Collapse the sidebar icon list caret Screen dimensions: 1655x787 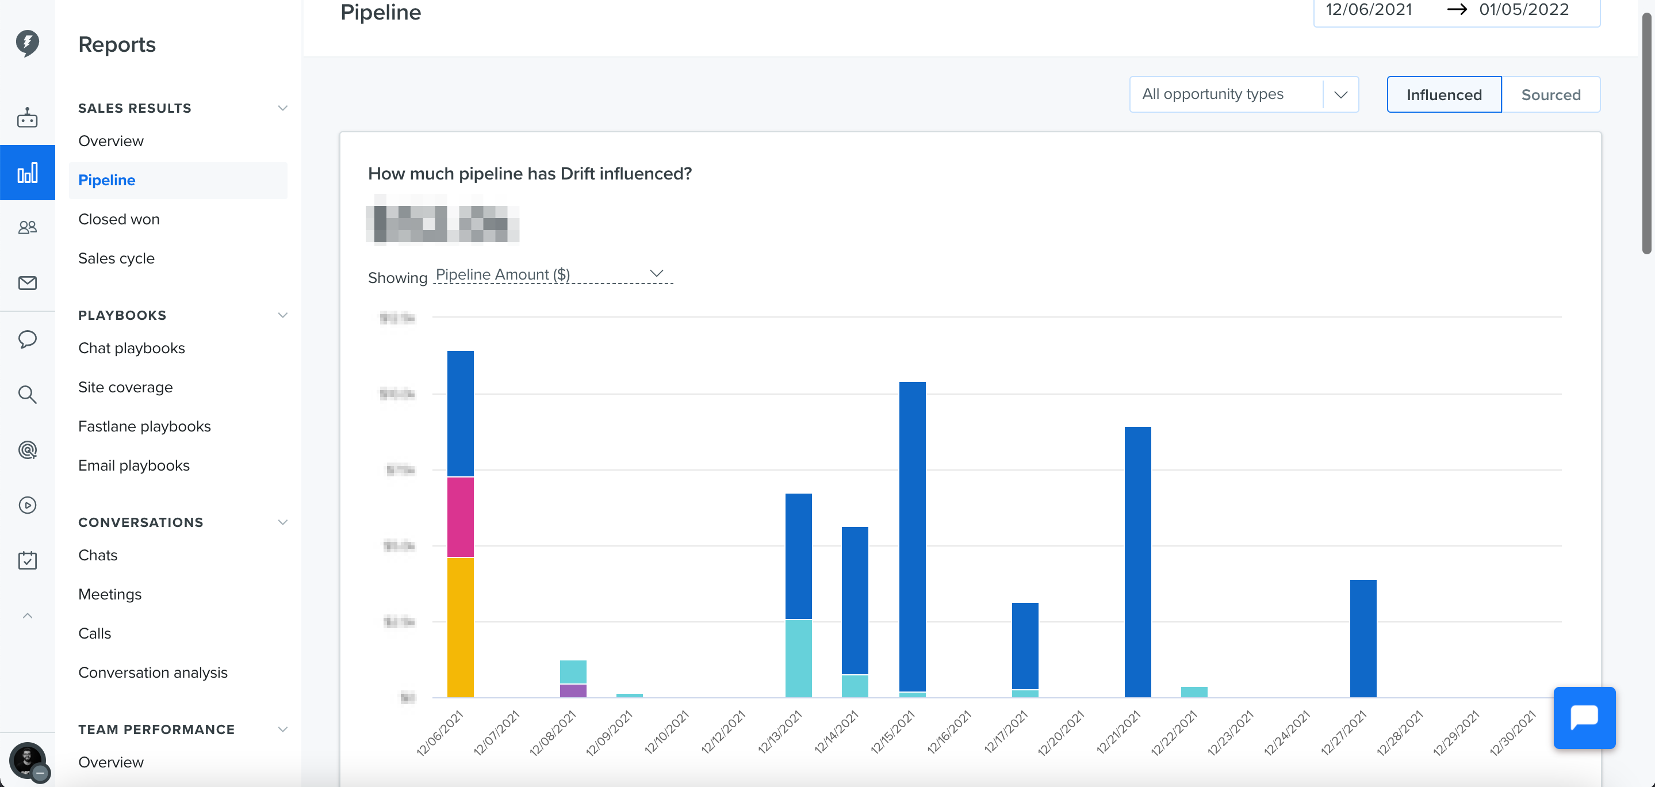pyautogui.click(x=28, y=616)
